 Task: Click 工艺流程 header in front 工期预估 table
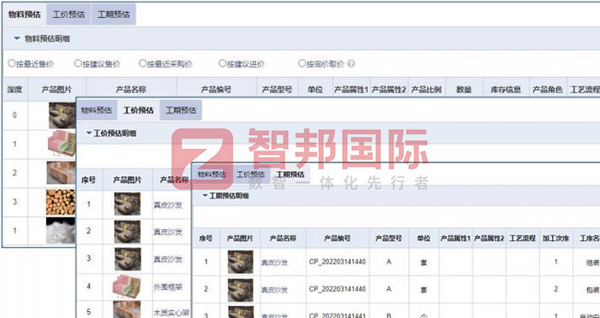pyautogui.click(x=522, y=238)
